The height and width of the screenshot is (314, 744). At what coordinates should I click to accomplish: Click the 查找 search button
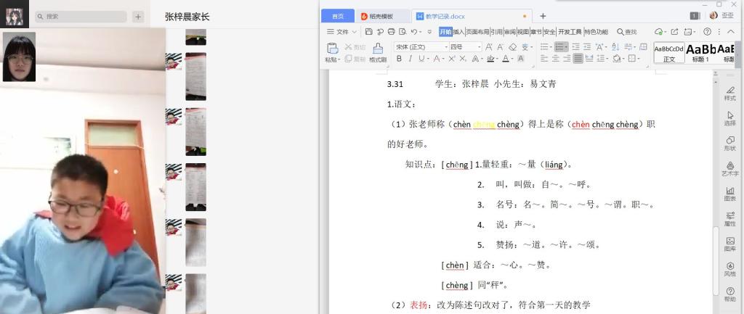click(626, 32)
